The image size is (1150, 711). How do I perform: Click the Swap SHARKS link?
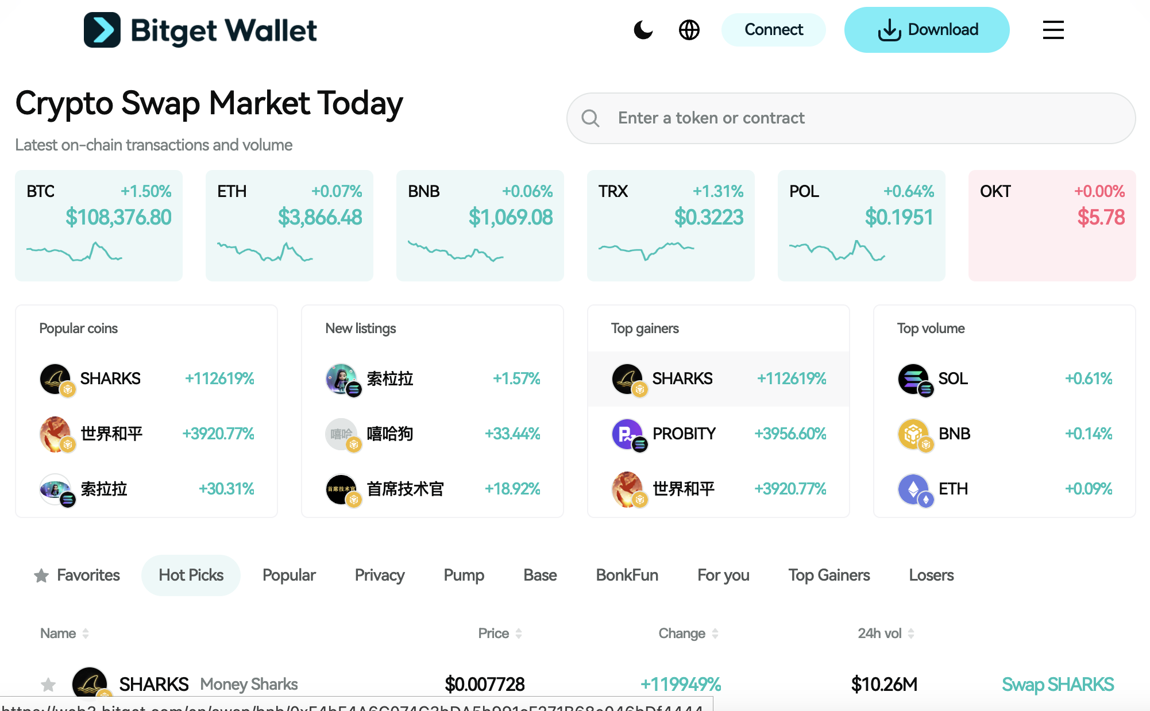tap(1058, 684)
